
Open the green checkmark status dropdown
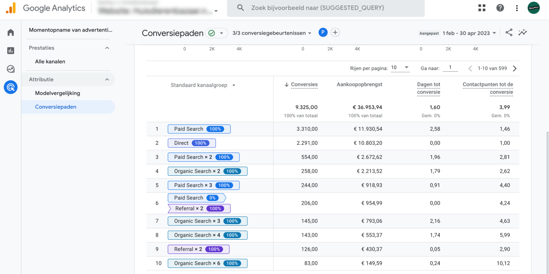point(216,33)
